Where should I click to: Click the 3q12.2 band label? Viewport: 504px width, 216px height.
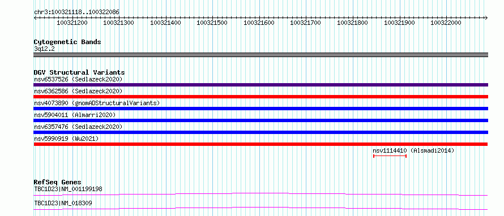[44, 49]
